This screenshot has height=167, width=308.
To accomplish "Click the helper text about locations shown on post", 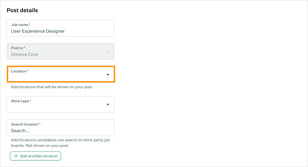I will [52, 87].
